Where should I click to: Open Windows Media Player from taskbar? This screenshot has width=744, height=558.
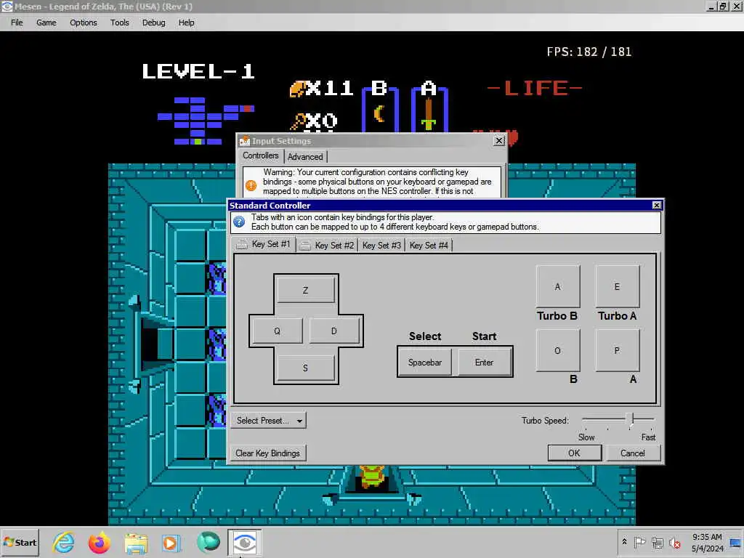pos(171,542)
